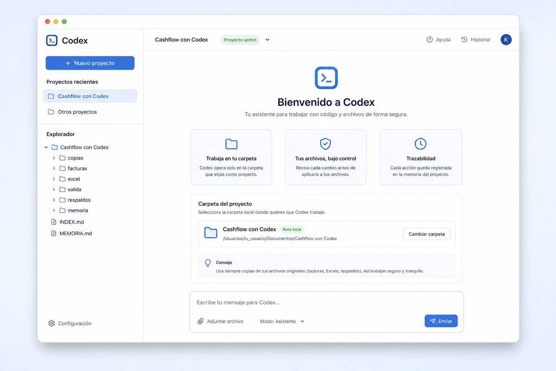Image resolution: width=556 pixels, height=371 pixels.
Task: Click the MEMORIA.md file icon
Action: [x=54, y=233]
